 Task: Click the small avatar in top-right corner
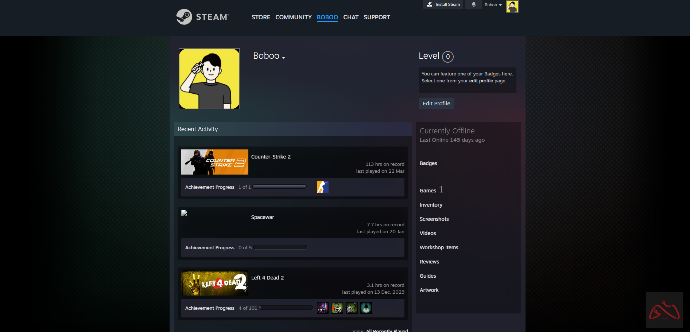point(512,7)
